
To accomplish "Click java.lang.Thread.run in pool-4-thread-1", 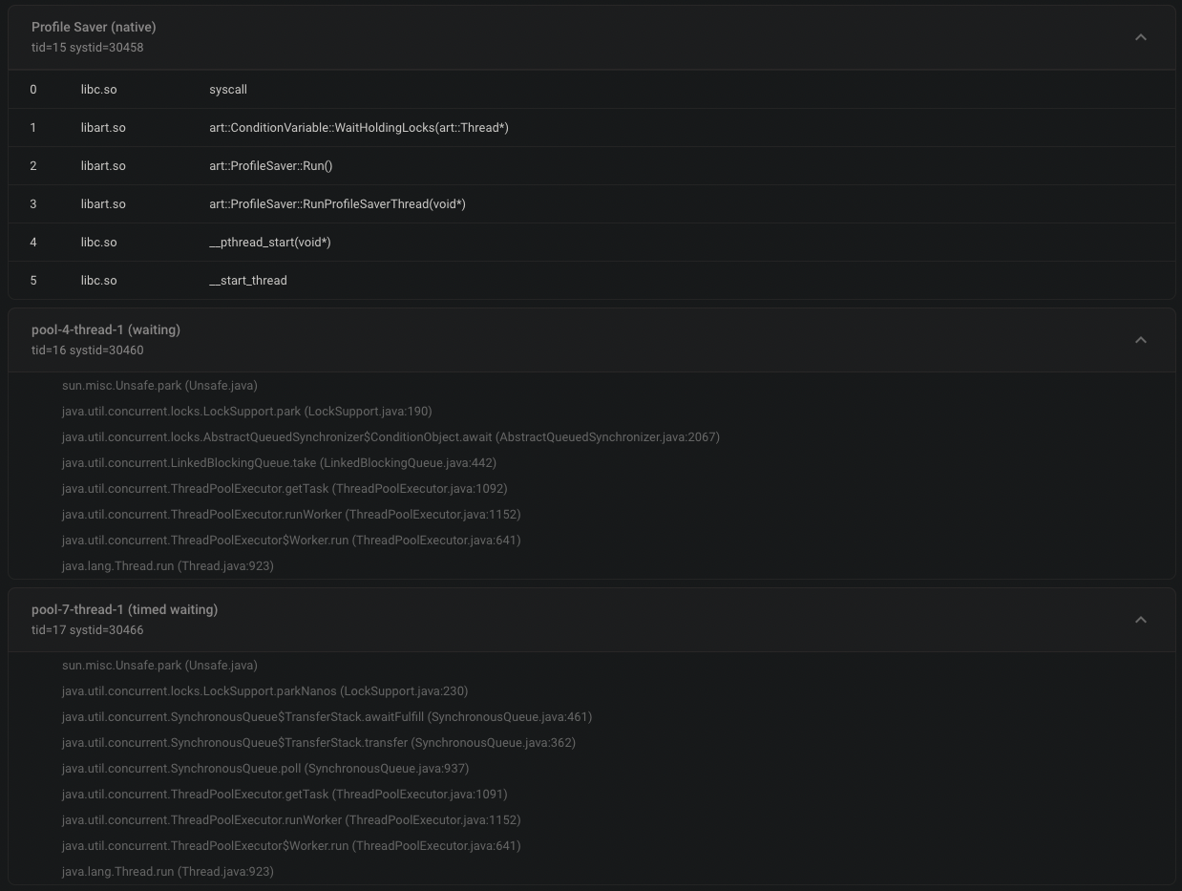I will point(168,565).
